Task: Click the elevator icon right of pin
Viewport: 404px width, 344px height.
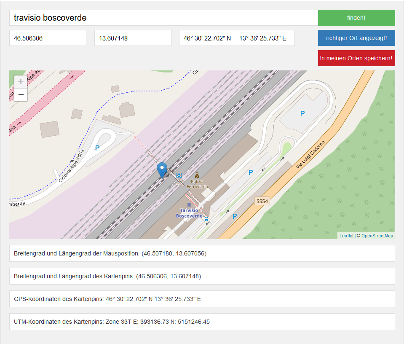Action: (179, 175)
